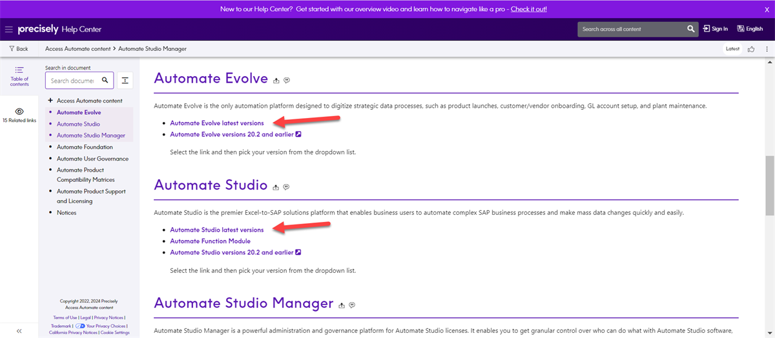Screen dimensions: 775x338
Task: Open the Cookie Settings footer link
Action: [x=114, y=332]
